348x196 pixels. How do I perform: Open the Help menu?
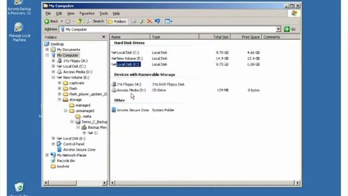click(x=116, y=14)
